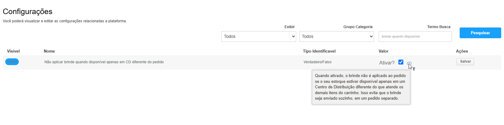Save the setting with Salvar button
The width and height of the screenshot is (504, 125).
(465, 61)
